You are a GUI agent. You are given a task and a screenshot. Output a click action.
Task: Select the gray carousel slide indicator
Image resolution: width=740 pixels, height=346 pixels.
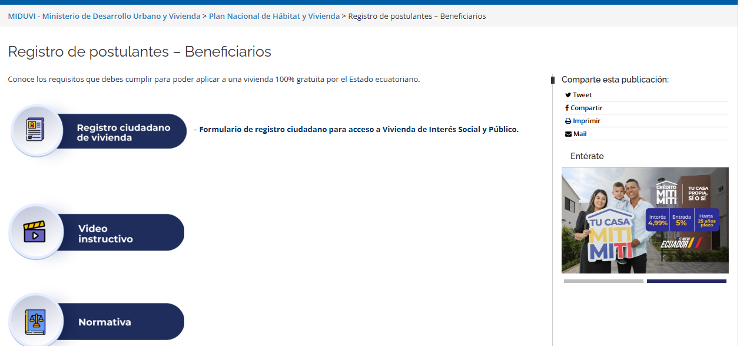[x=603, y=281]
